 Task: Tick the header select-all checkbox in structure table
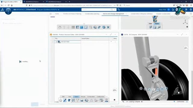[x=53, y=38]
